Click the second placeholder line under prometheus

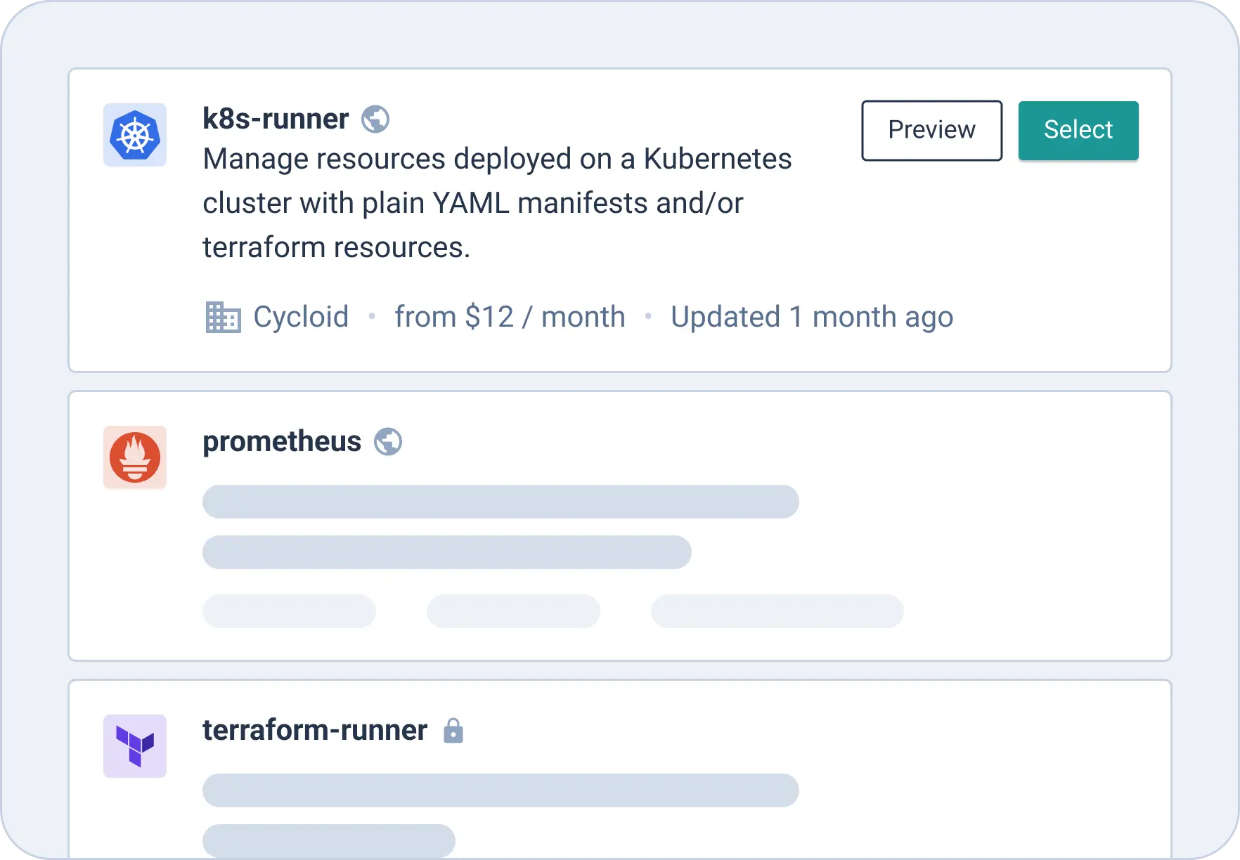click(x=447, y=552)
